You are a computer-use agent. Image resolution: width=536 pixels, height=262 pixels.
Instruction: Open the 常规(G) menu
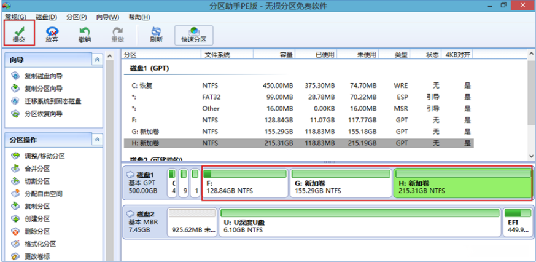(x=15, y=17)
